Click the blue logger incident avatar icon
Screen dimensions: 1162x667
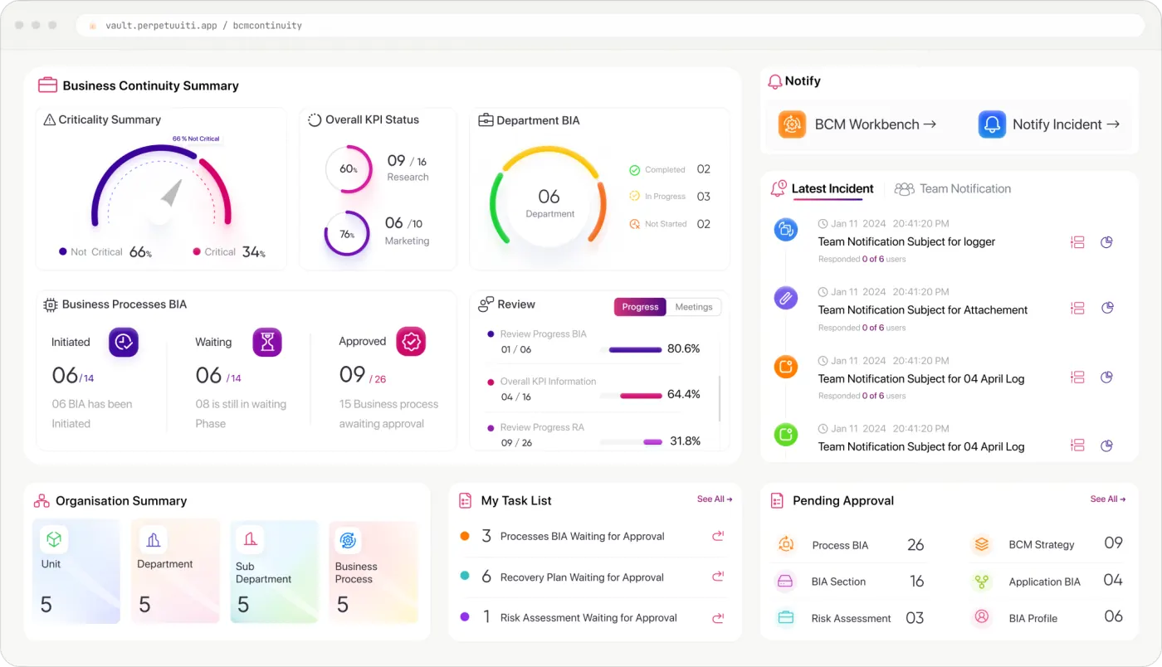point(785,230)
